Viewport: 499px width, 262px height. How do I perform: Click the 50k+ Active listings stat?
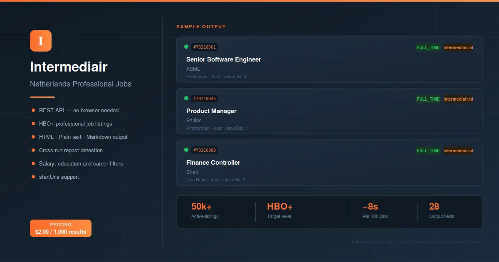[x=205, y=211]
